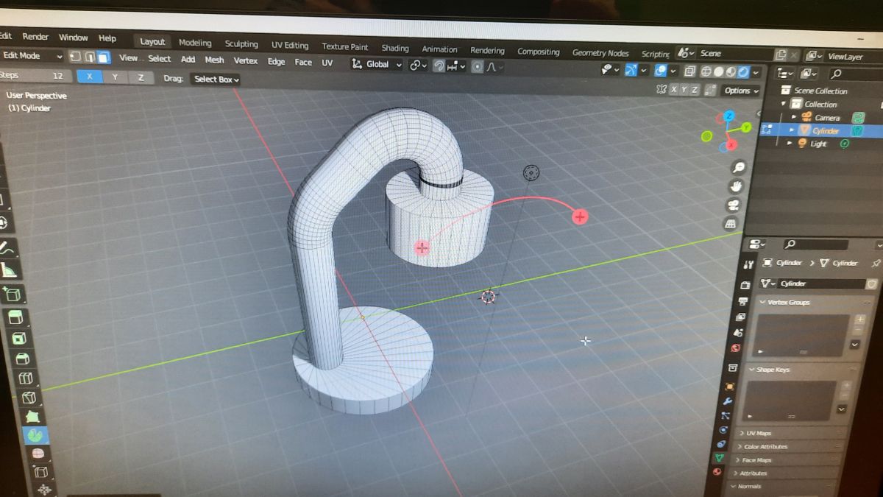Viewport: 883px width, 497px height.
Task: Collapse the Vertex Groups panel
Action: coord(763,302)
